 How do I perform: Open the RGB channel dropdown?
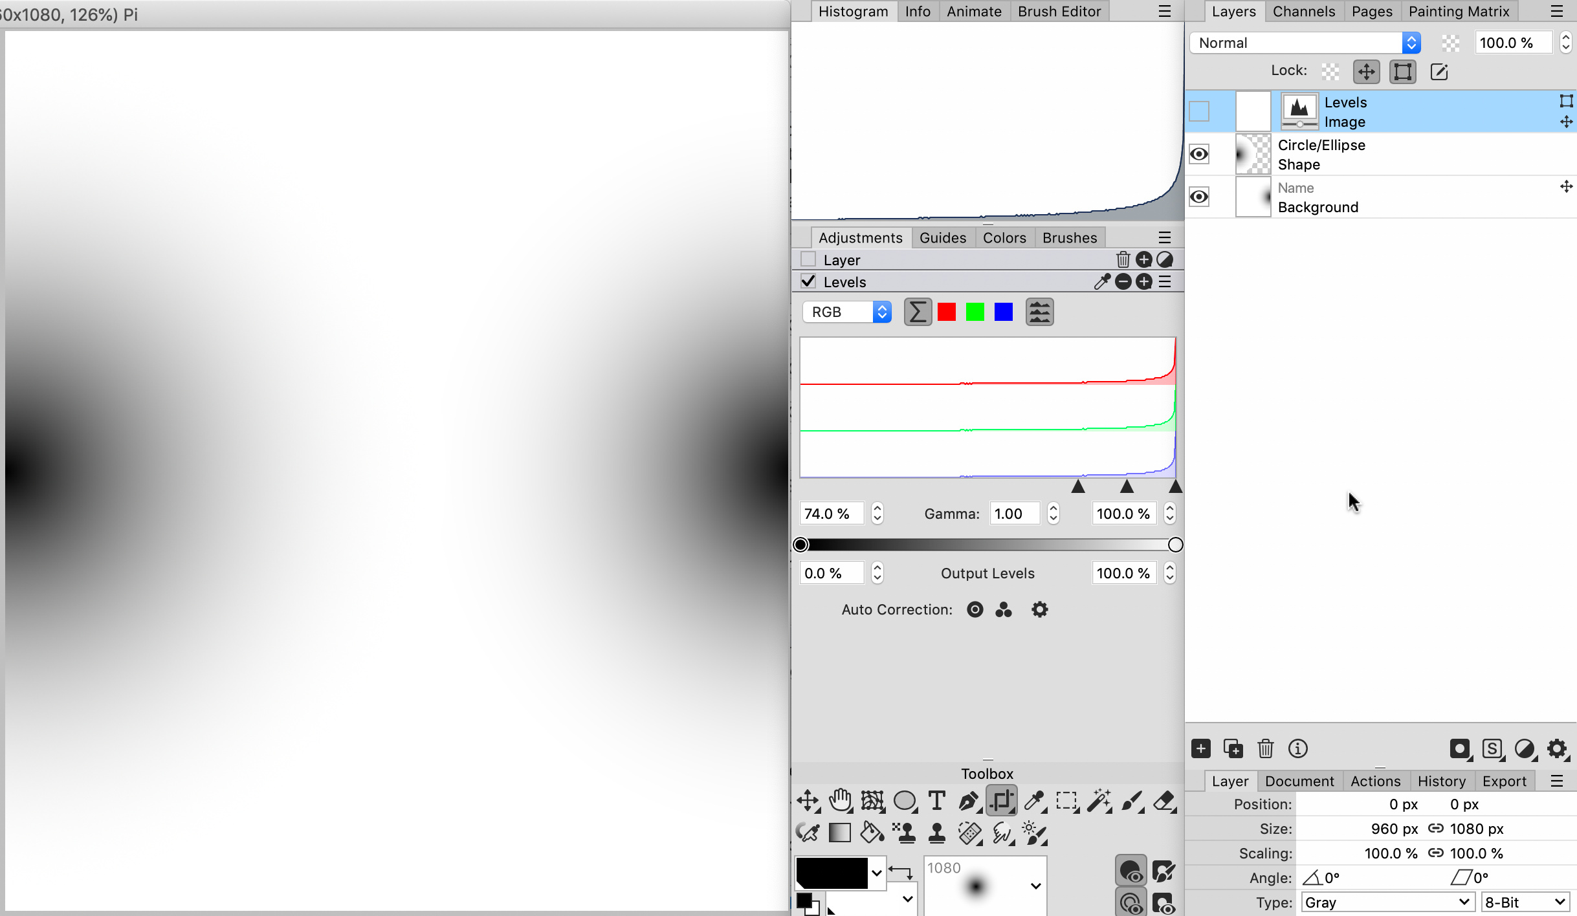point(847,312)
